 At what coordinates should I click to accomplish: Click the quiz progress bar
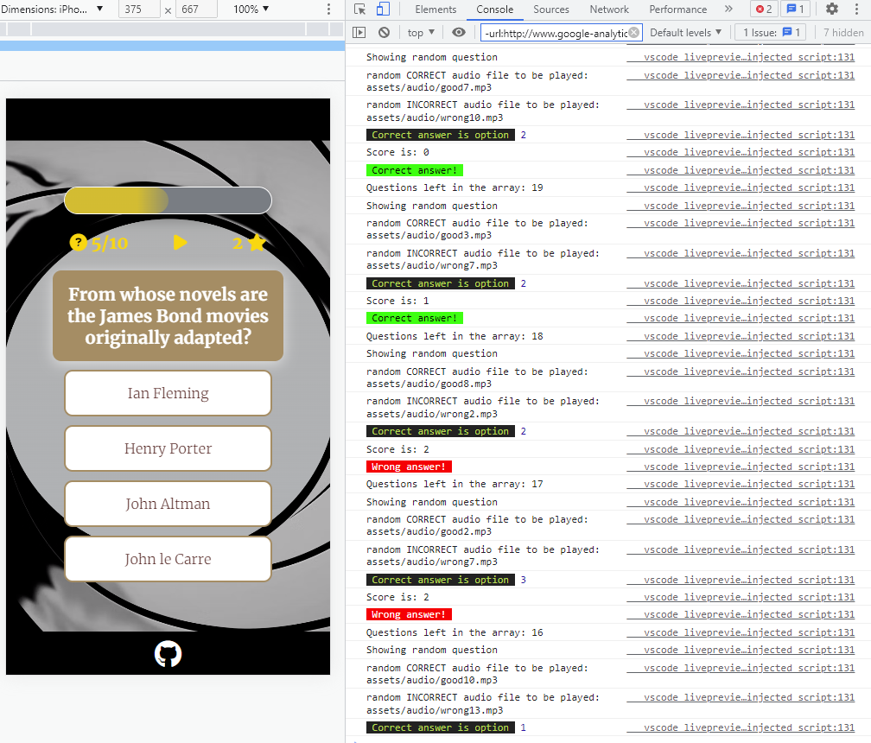pyautogui.click(x=168, y=200)
